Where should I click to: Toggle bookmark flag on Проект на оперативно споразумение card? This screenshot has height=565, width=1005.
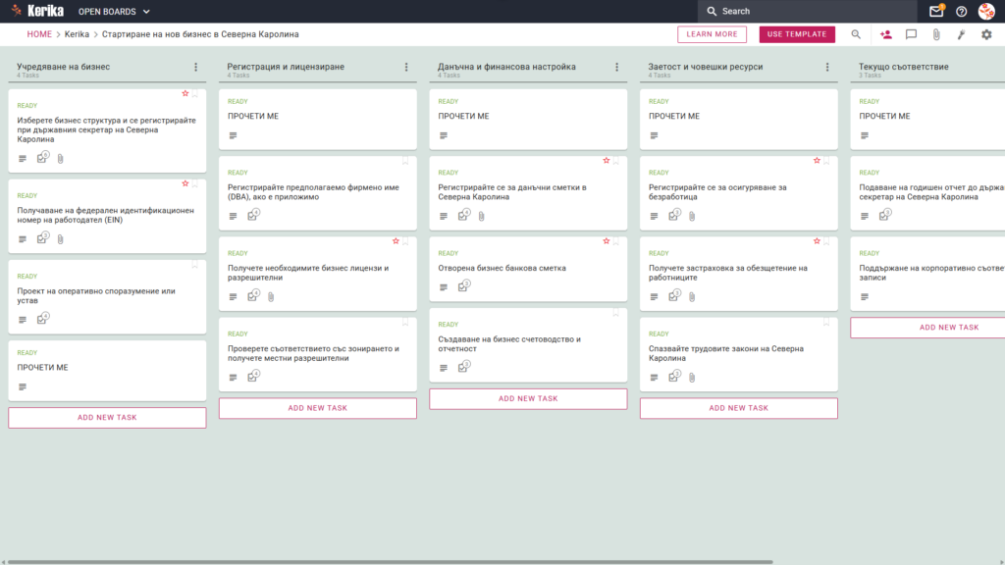click(x=195, y=265)
